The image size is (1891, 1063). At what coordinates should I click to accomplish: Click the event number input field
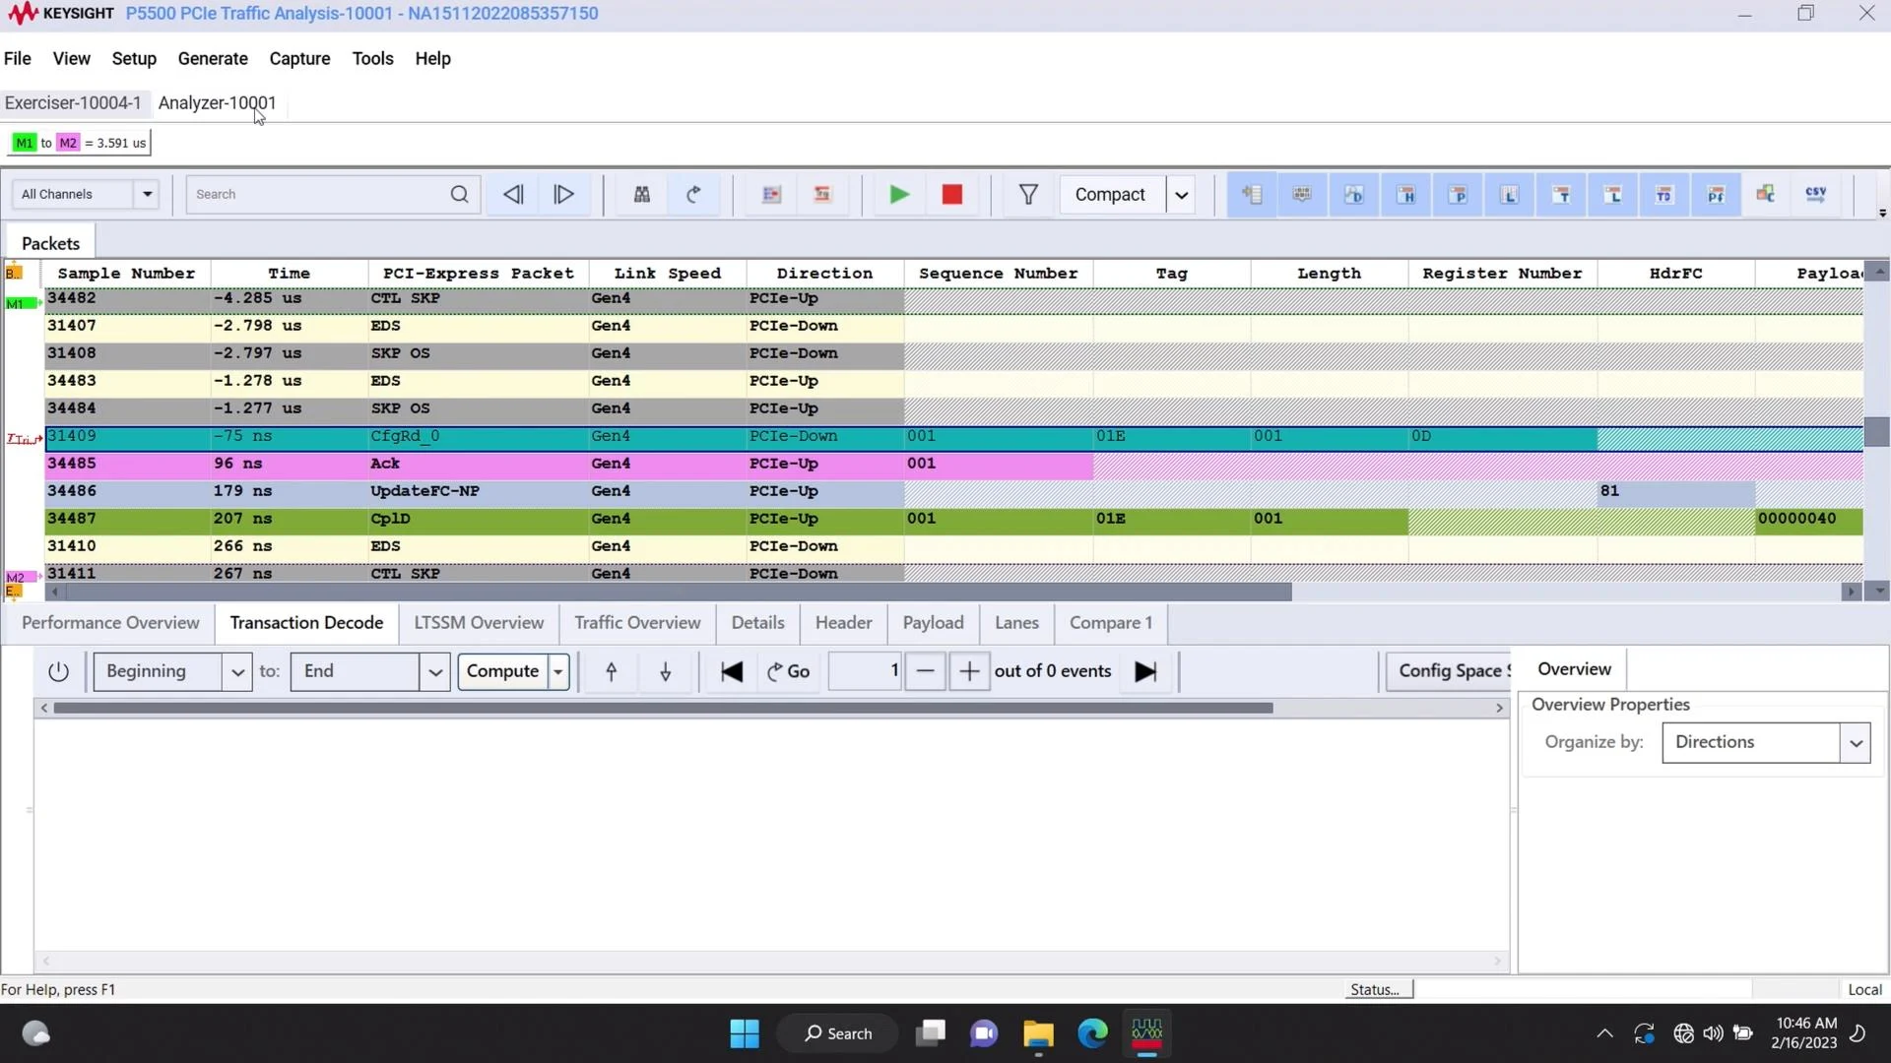865,671
